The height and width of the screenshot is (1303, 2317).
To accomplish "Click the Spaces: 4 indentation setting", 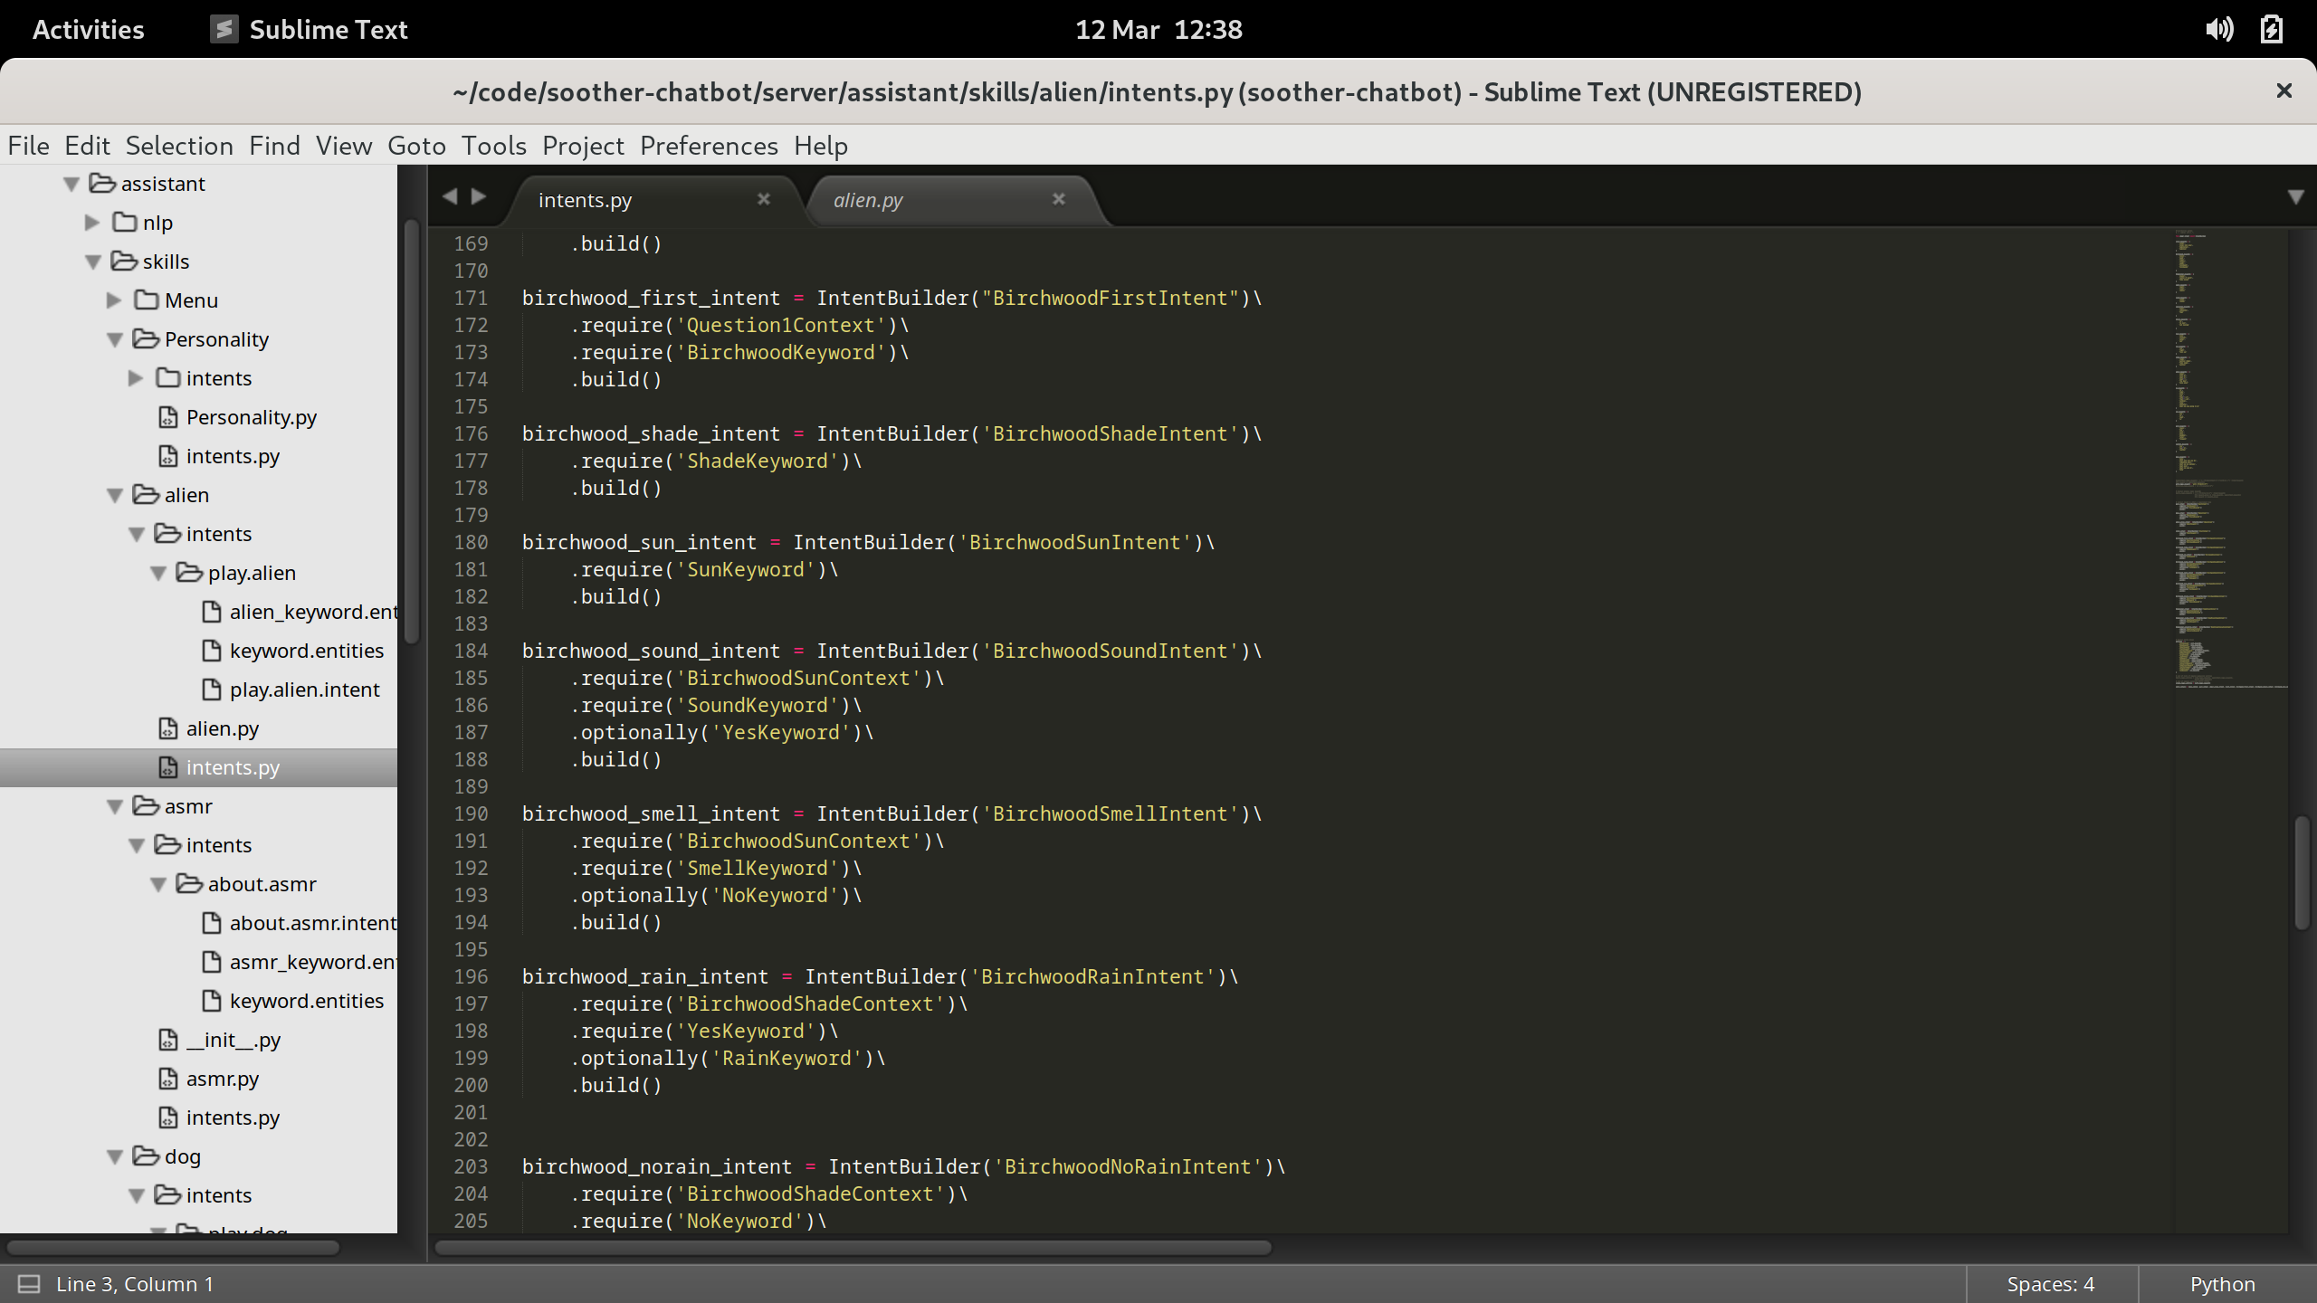I will click(2050, 1284).
